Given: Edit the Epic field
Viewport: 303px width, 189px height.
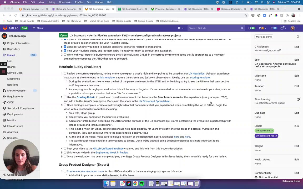Looking at the screenshot, I should tap(296, 60).
